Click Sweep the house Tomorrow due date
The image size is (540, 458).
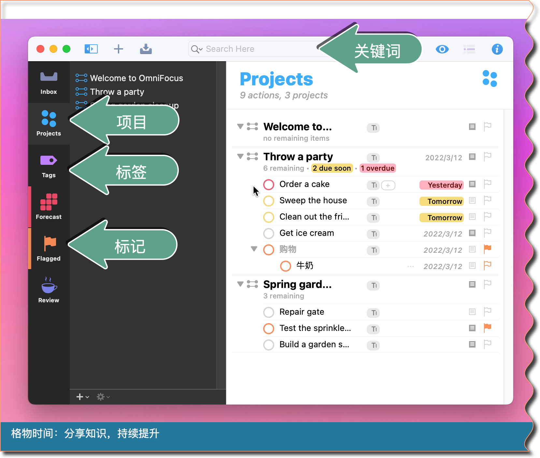(x=441, y=201)
